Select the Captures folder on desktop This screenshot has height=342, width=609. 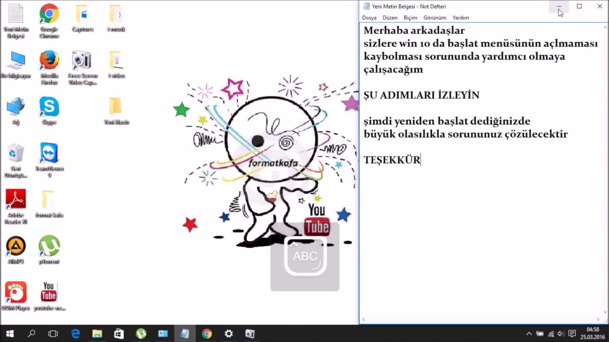(82, 18)
